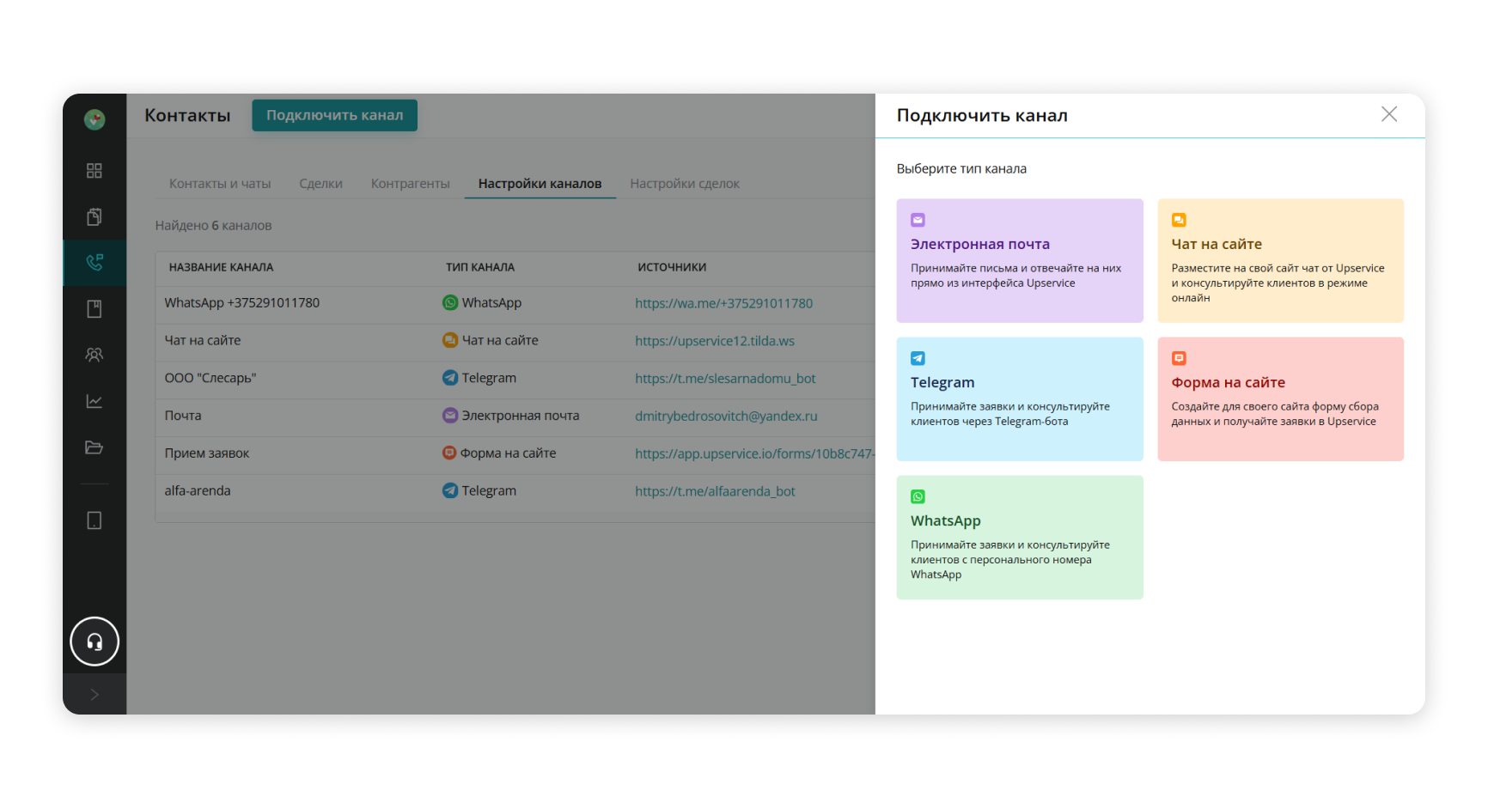Click the Подключить канал green button

[334, 115]
